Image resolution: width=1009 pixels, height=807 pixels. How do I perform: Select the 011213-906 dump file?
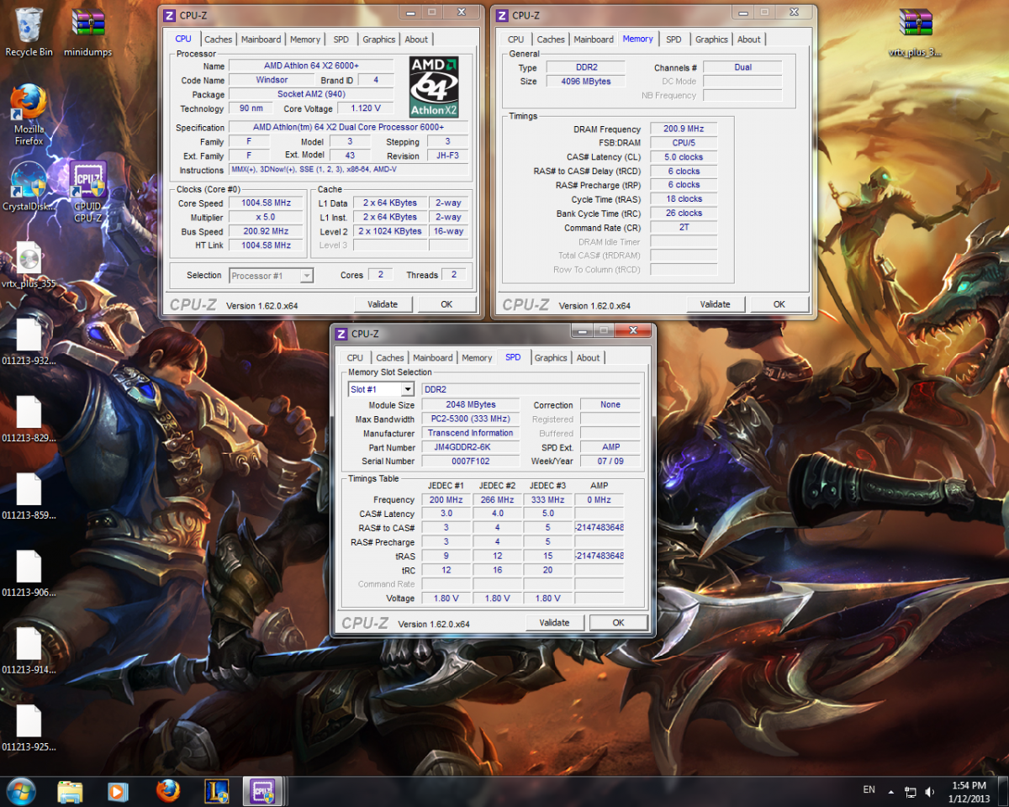[29, 574]
